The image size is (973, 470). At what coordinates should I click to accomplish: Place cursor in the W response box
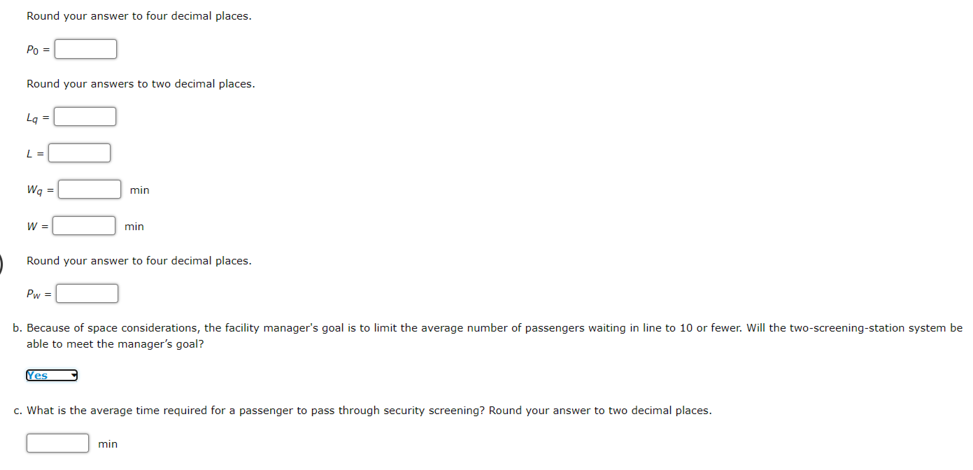(83, 225)
